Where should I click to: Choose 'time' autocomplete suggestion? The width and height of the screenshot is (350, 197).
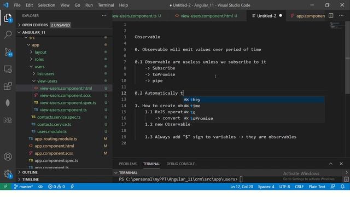pyautogui.click(x=254, y=106)
